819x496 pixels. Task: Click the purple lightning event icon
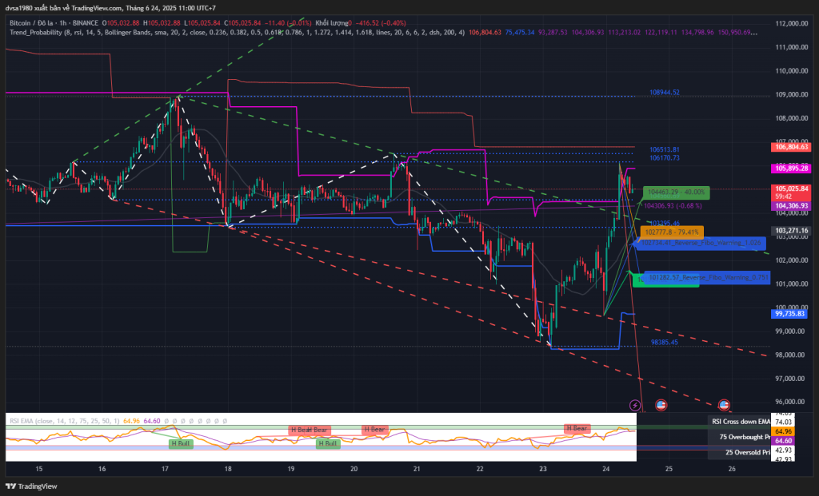tap(634, 405)
